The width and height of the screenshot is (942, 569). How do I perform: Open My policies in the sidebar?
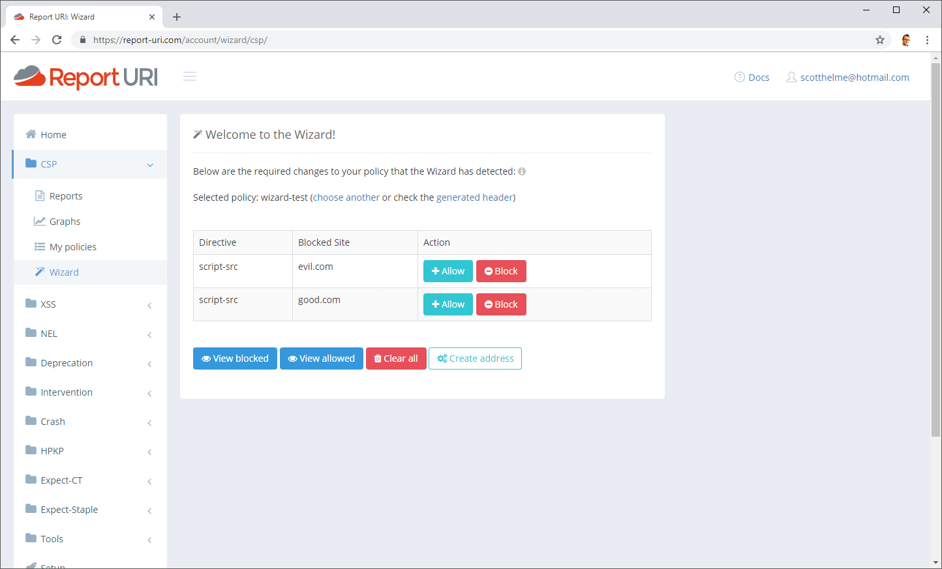72,247
